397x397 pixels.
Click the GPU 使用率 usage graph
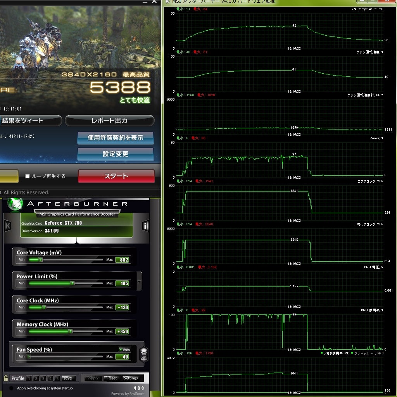coord(280,332)
